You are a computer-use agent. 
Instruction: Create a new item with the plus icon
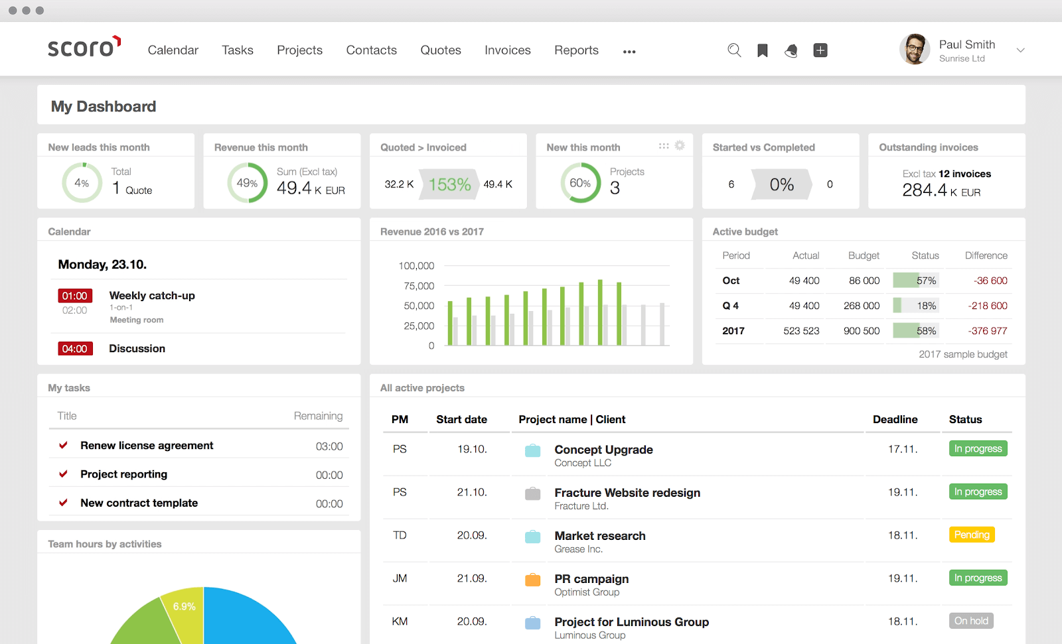pos(820,50)
